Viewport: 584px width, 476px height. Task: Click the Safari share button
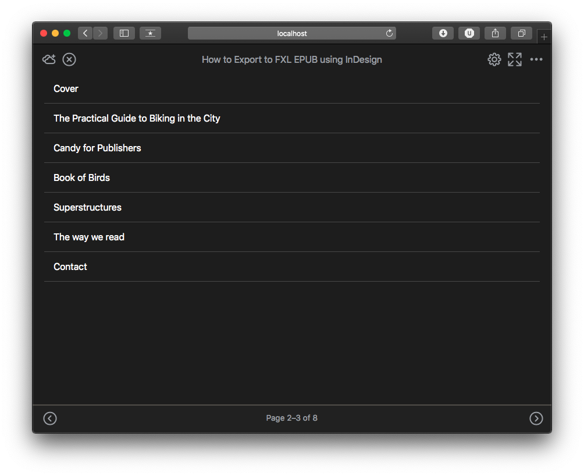[495, 33]
